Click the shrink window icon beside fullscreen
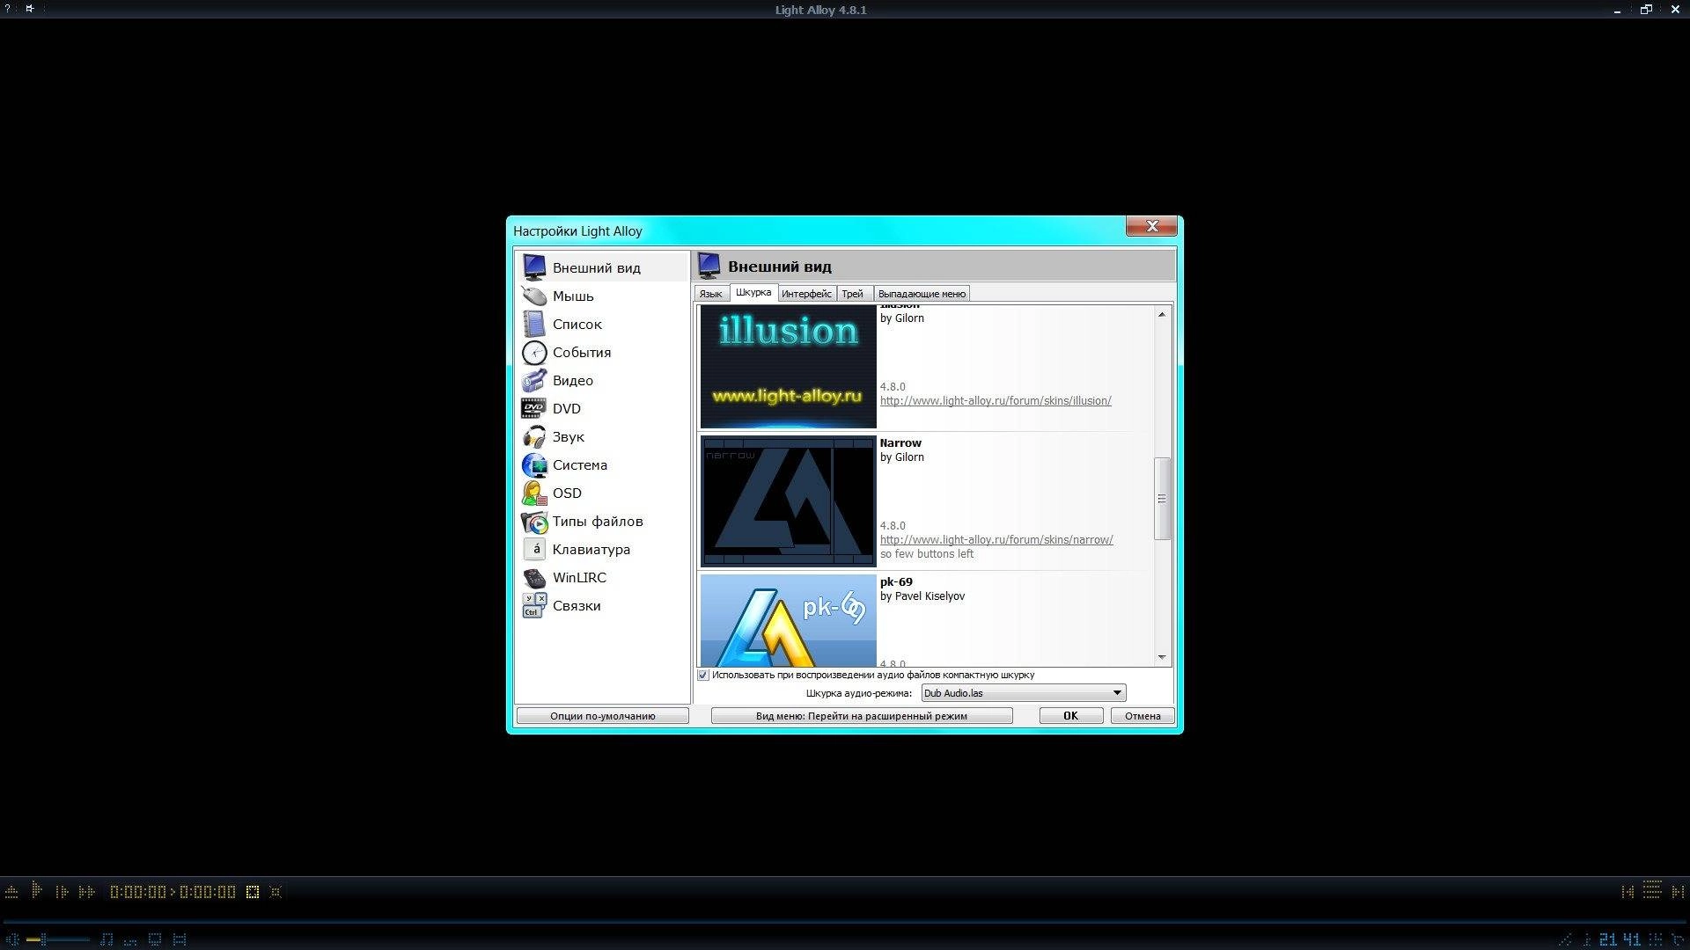Screen dimensions: 1690x950 [x=276, y=892]
